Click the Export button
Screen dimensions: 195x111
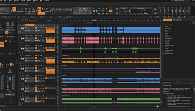tap(5, 9)
